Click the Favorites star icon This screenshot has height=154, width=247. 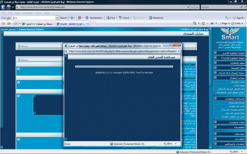(3, 23)
